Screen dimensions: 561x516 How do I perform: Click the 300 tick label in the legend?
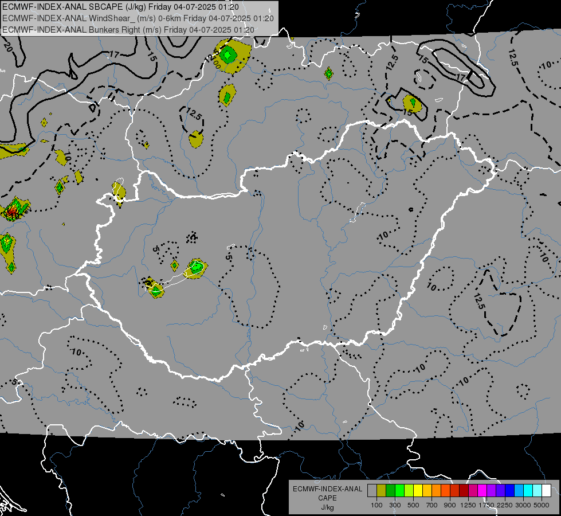point(395,505)
